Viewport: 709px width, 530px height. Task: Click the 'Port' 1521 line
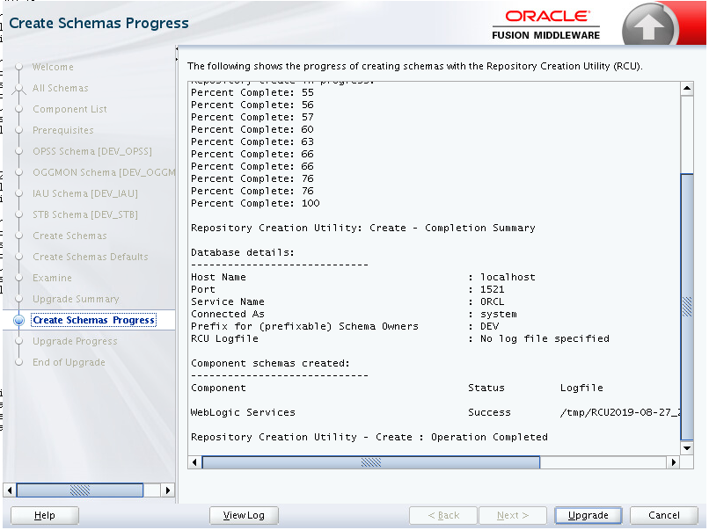pyautogui.click(x=347, y=289)
